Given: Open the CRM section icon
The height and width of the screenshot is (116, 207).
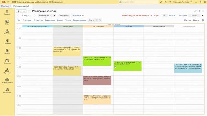Looking at the screenshot, I should pyautogui.click(x=7, y=21).
